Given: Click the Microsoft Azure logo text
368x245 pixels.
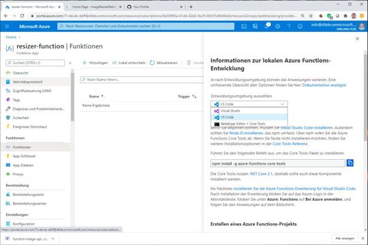Looking at the screenshot, I should click(x=35, y=27).
